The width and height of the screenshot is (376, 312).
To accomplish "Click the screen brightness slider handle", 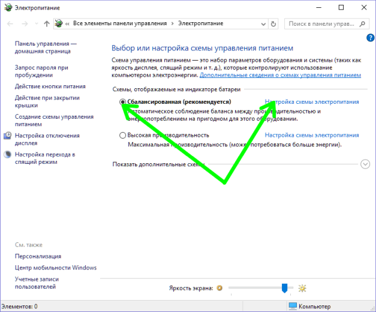I will pos(284,288).
